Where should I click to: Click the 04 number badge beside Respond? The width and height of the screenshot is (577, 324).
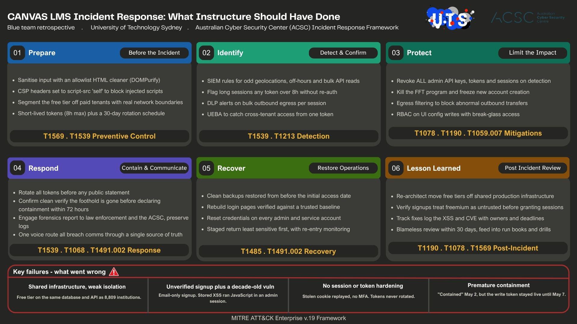[x=17, y=168]
